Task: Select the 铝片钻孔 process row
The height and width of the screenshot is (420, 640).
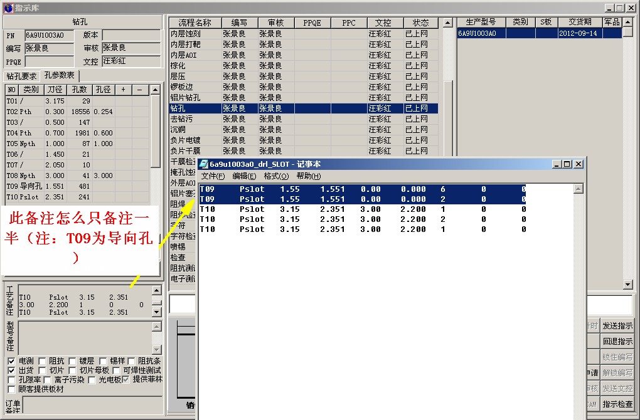Action: 304,97
